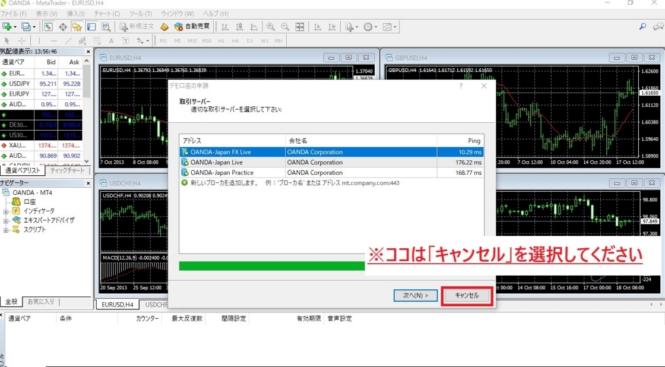Image resolution: width=665 pixels, height=367 pixels.
Task: Toggle the Navigator panel star-folder icon
Action: [x=77, y=27]
